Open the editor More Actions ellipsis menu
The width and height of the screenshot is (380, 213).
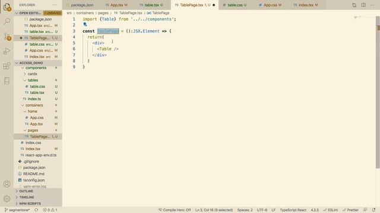click(x=372, y=5)
